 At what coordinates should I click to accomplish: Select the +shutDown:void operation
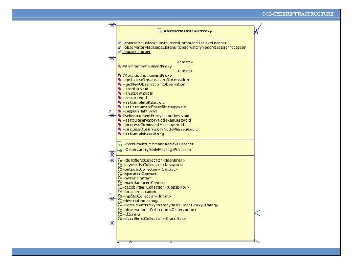pos(137,93)
